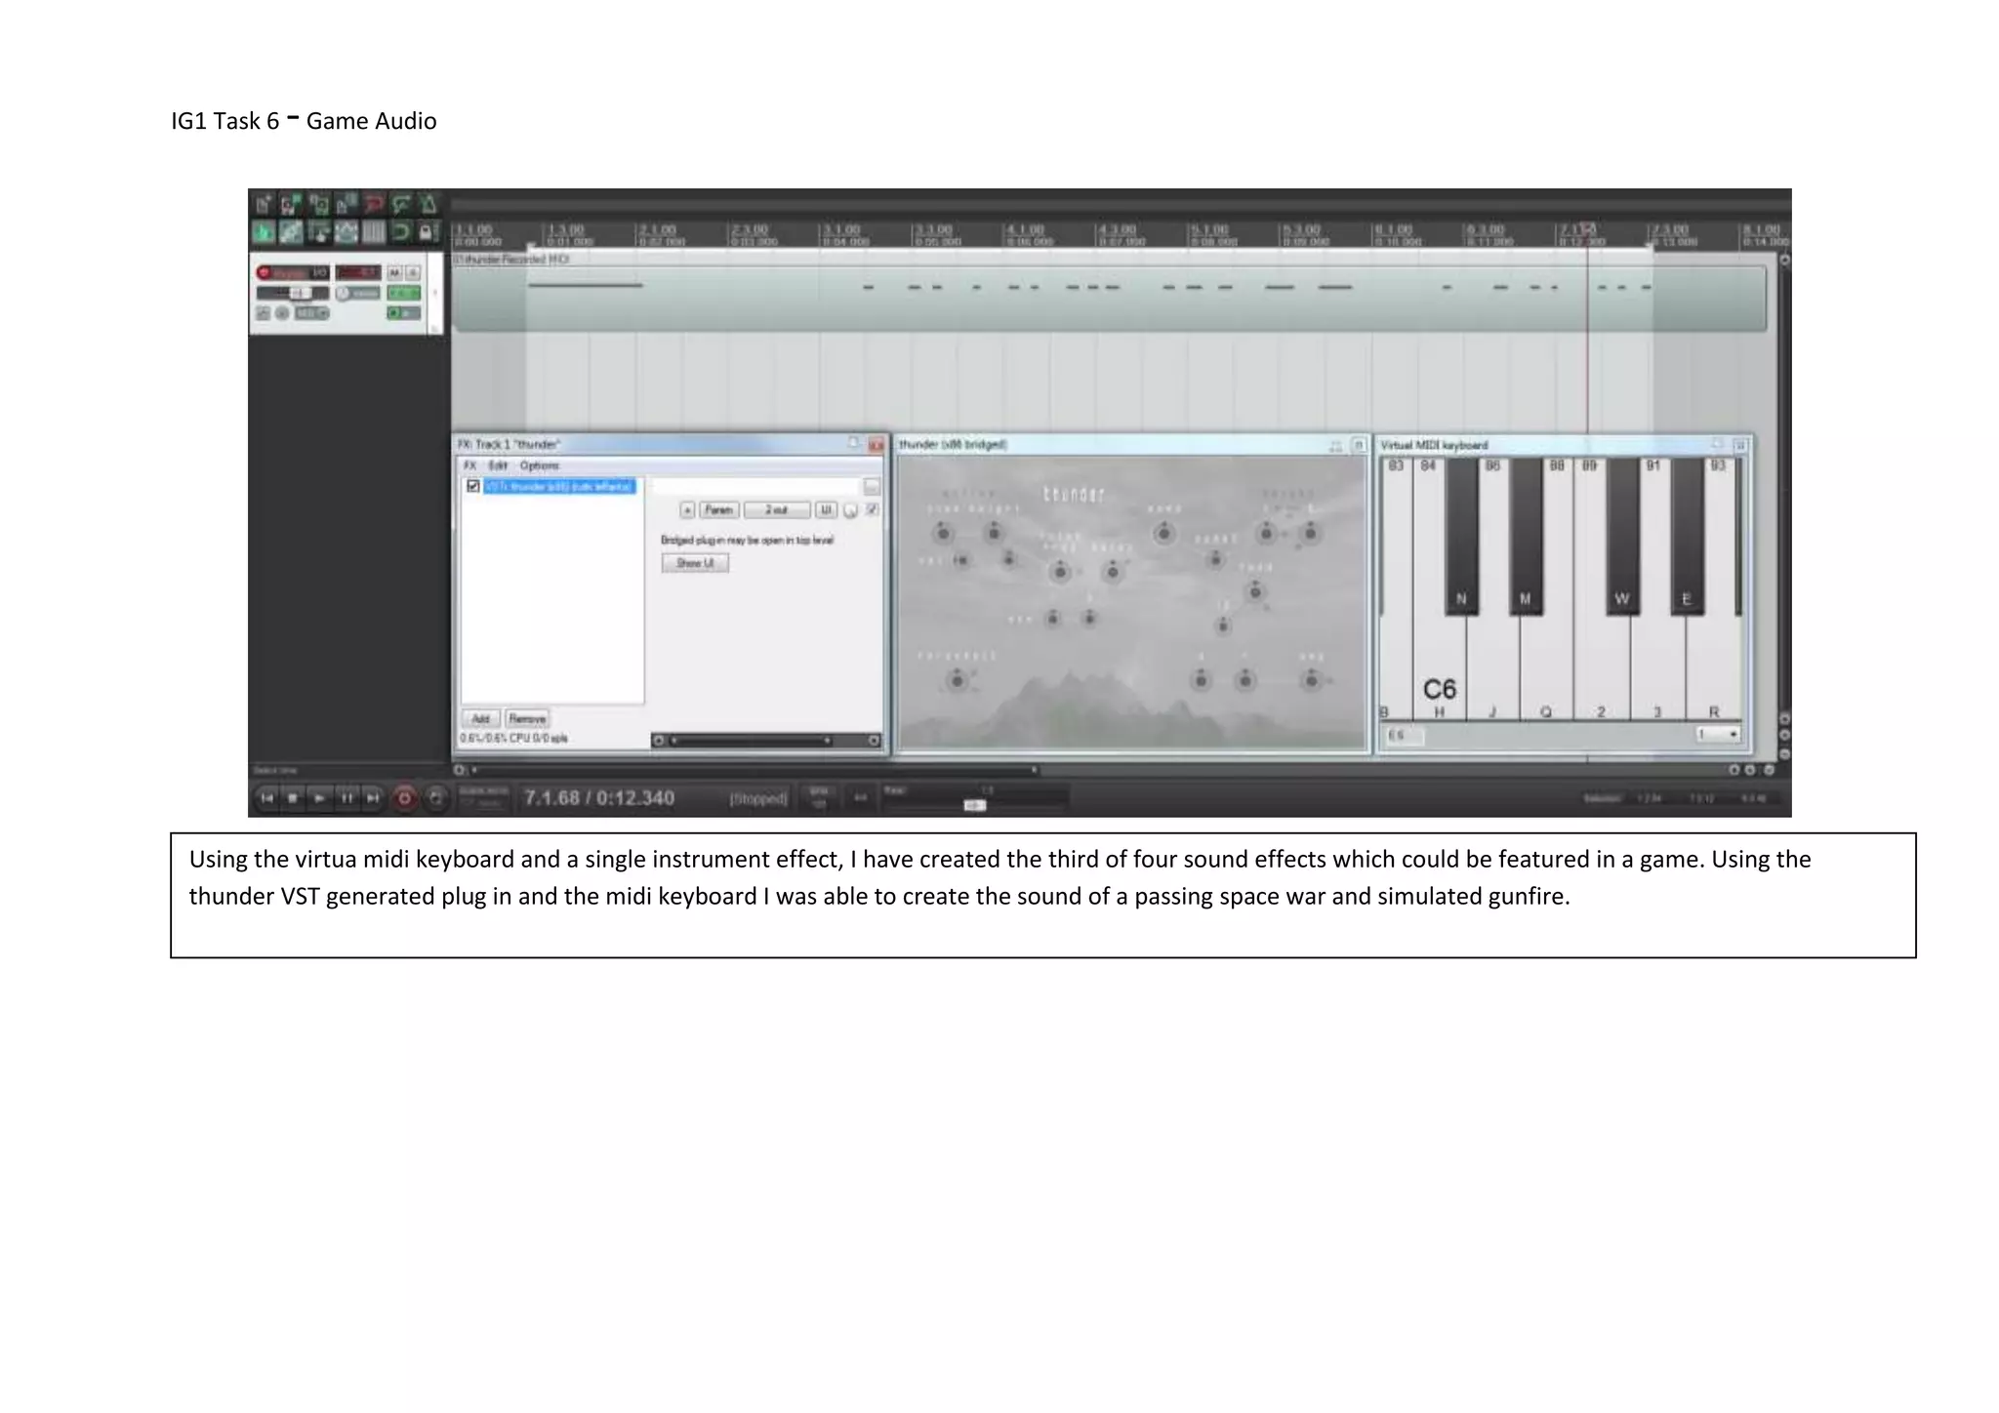Click the red transport Record button
Image resolution: width=1999 pixels, height=1413 pixels.
click(x=404, y=798)
